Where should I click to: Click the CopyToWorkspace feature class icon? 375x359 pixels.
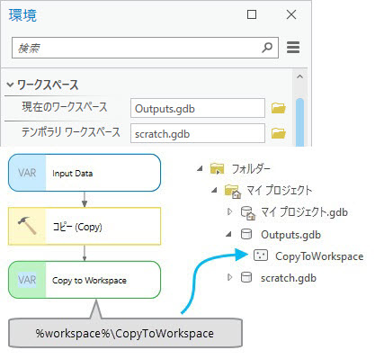tap(261, 256)
